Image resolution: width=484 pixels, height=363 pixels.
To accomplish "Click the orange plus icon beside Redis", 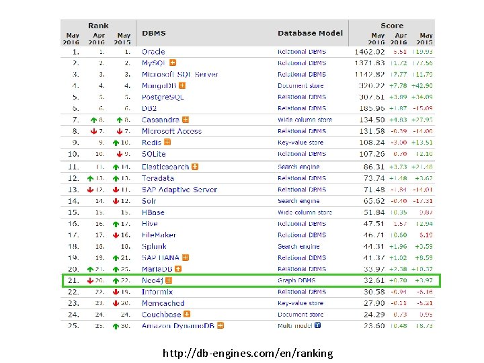I will pos(167,142).
